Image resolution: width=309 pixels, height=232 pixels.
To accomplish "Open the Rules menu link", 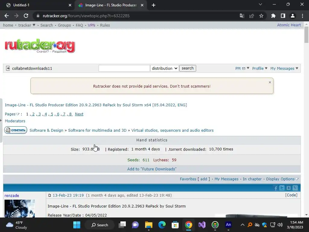I will pos(105,25).
